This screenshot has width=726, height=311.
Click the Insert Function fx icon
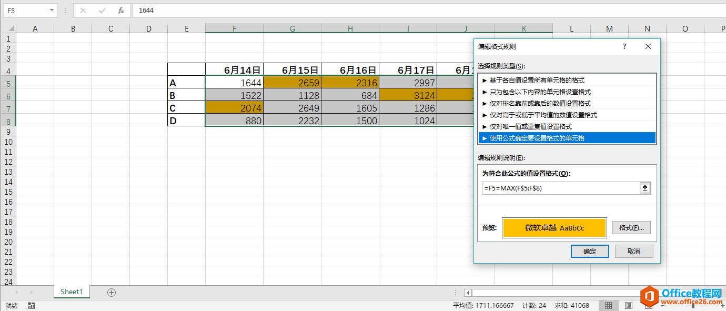click(121, 10)
